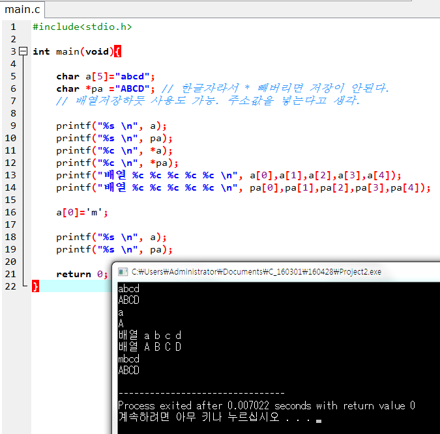Click line number 22 in the gutter
This screenshot has height=434, width=440.
tap(10, 286)
